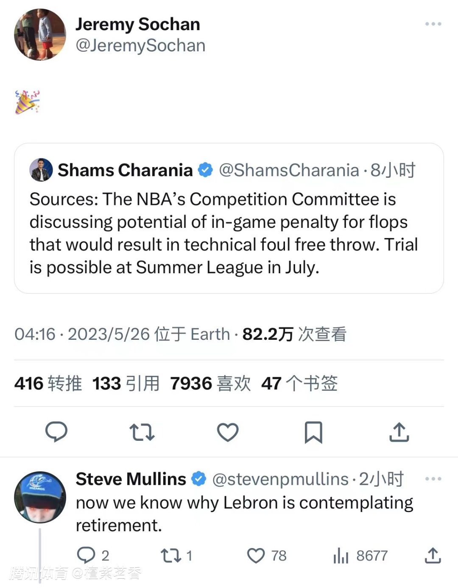Like Jeremy Sochan's tweet
Viewport: 458px width, 588px height.
tap(228, 432)
